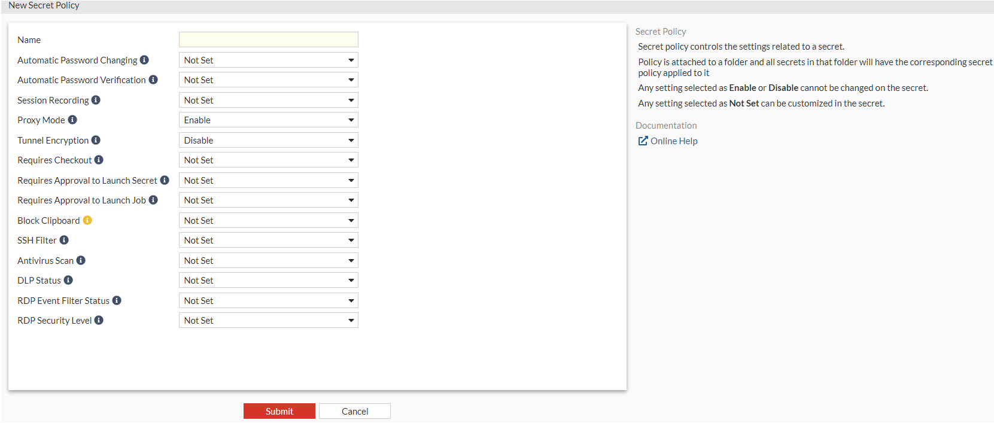994x423 pixels.
Task: Click the 'Tunnel Encryption' label text
Action: 53,140
